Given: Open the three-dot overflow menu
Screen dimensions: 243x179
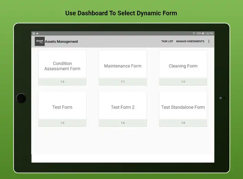Looking at the screenshot, I should 209,41.
